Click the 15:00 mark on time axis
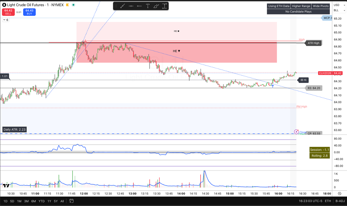Image resolution: width=347 pixels, height=206 pixels. pos(230,194)
